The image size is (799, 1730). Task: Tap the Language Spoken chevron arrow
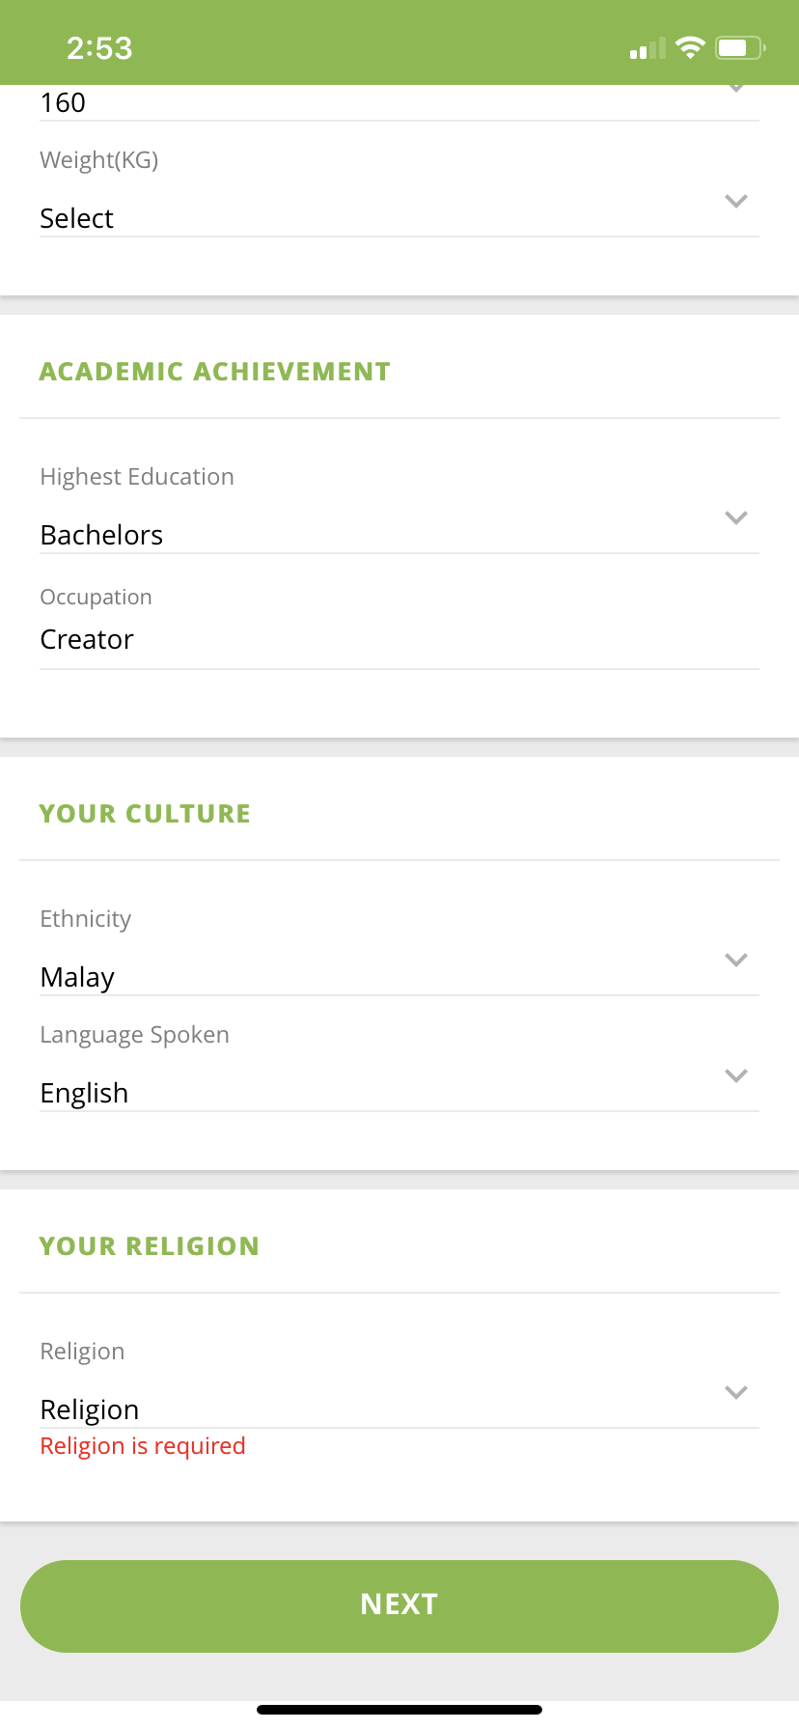[x=736, y=1076]
